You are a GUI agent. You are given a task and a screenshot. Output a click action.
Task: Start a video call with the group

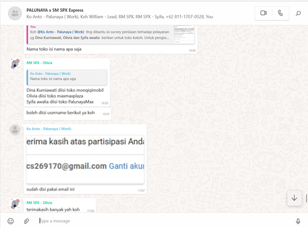(x=264, y=13)
